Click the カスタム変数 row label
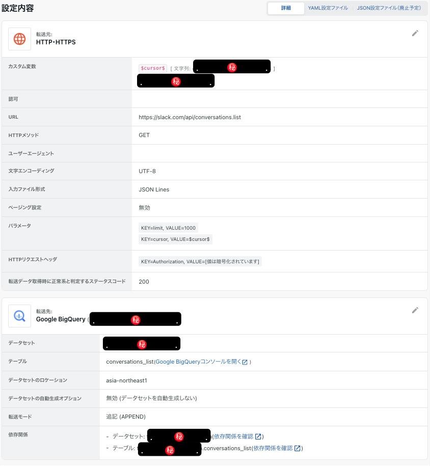 pyautogui.click(x=22, y=66)
